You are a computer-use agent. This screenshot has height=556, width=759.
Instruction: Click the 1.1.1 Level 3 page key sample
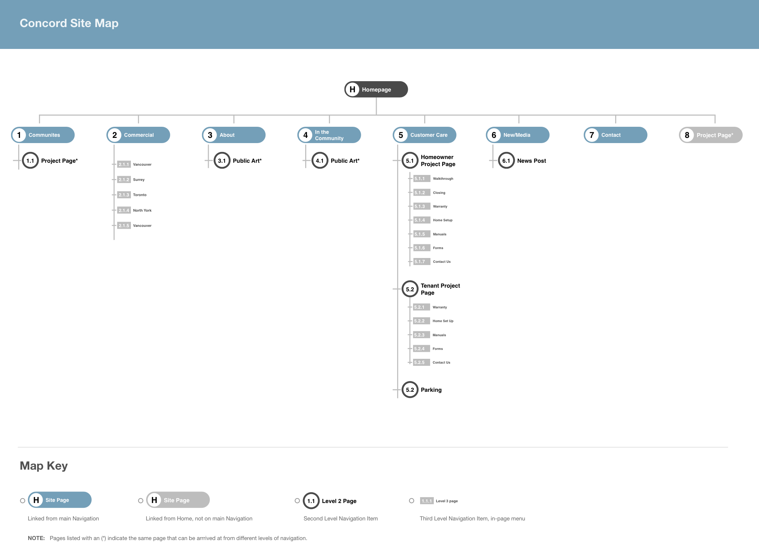click(439, 501)
